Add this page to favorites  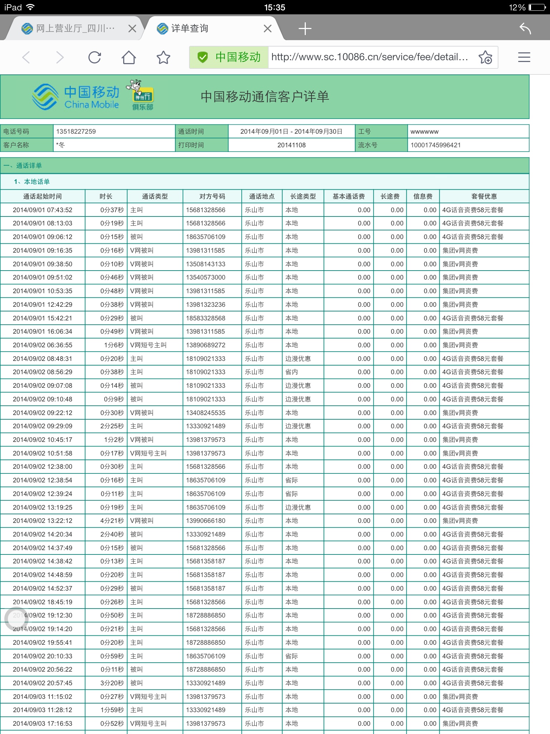coord(485,57)
